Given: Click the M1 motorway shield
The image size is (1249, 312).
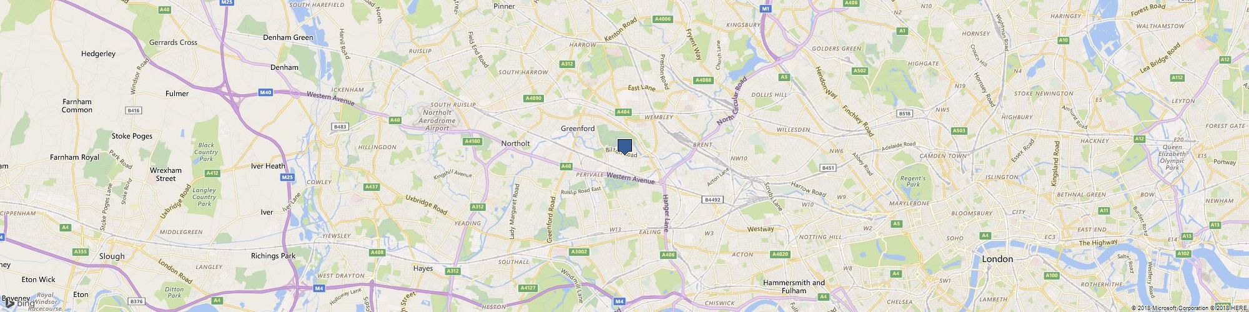Looking at the screenshot, I should 766,9.
